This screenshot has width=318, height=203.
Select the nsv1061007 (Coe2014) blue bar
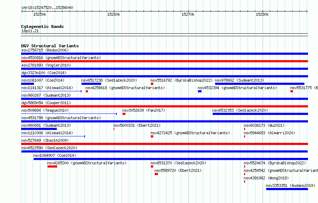pos(28,84)
